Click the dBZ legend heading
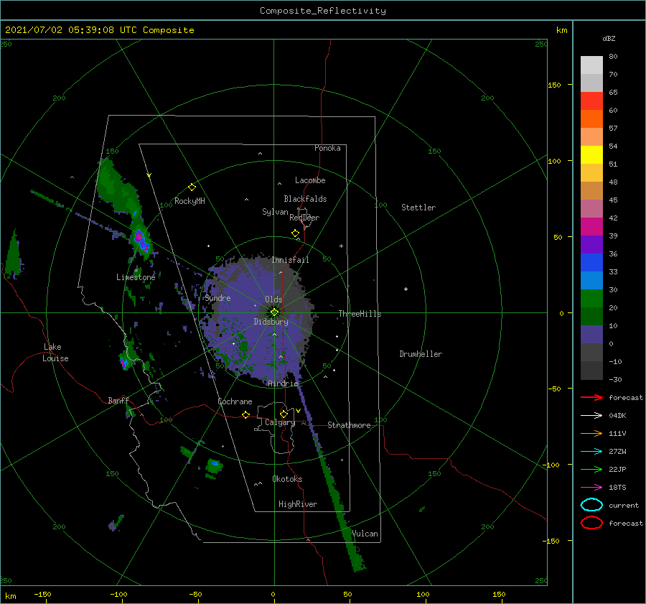 tap(609, 38)
